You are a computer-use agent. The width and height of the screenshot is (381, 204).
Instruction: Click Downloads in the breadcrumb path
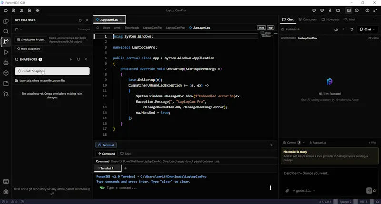point(132,28)
